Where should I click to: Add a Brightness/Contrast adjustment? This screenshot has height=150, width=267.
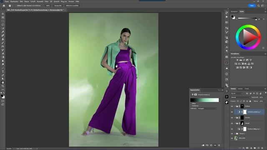237,60
